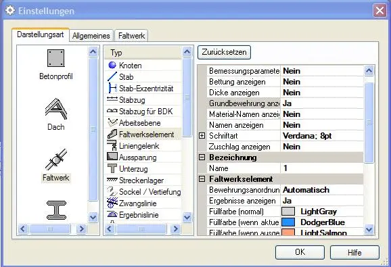
Task: Open the Hilfe button
Action: pyautogui.click(x=354, y=253)
